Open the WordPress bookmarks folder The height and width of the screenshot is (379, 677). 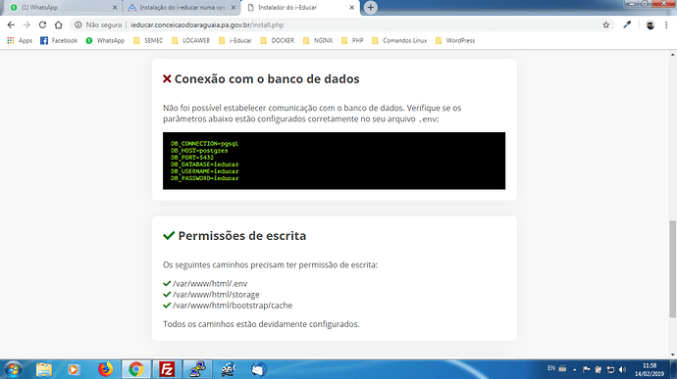(455, 40)
